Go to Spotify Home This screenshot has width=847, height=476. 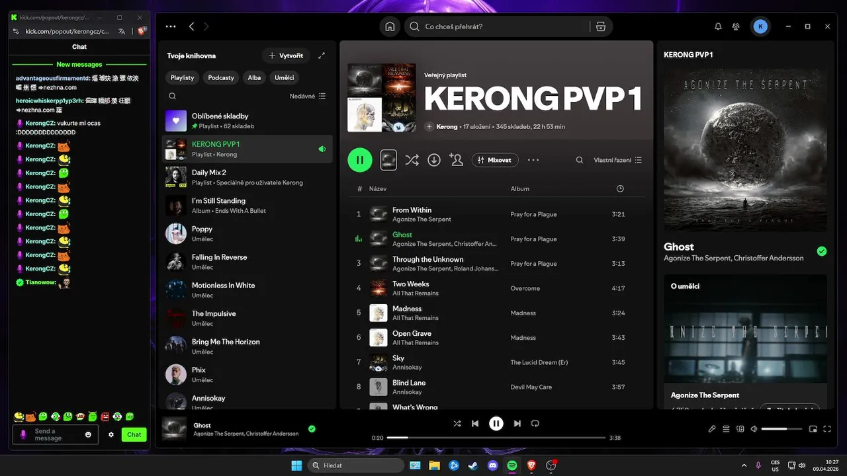point(390,26)
